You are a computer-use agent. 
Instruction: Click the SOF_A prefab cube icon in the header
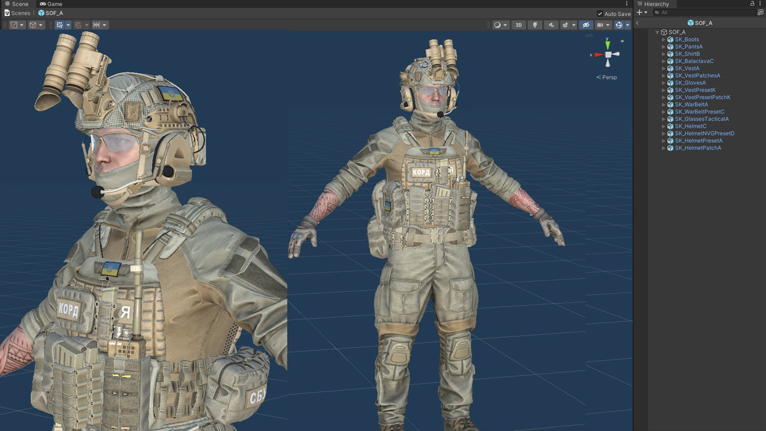click(691, 23)
